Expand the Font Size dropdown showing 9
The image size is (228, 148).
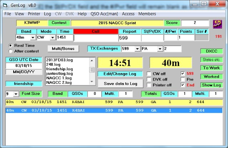15,94
